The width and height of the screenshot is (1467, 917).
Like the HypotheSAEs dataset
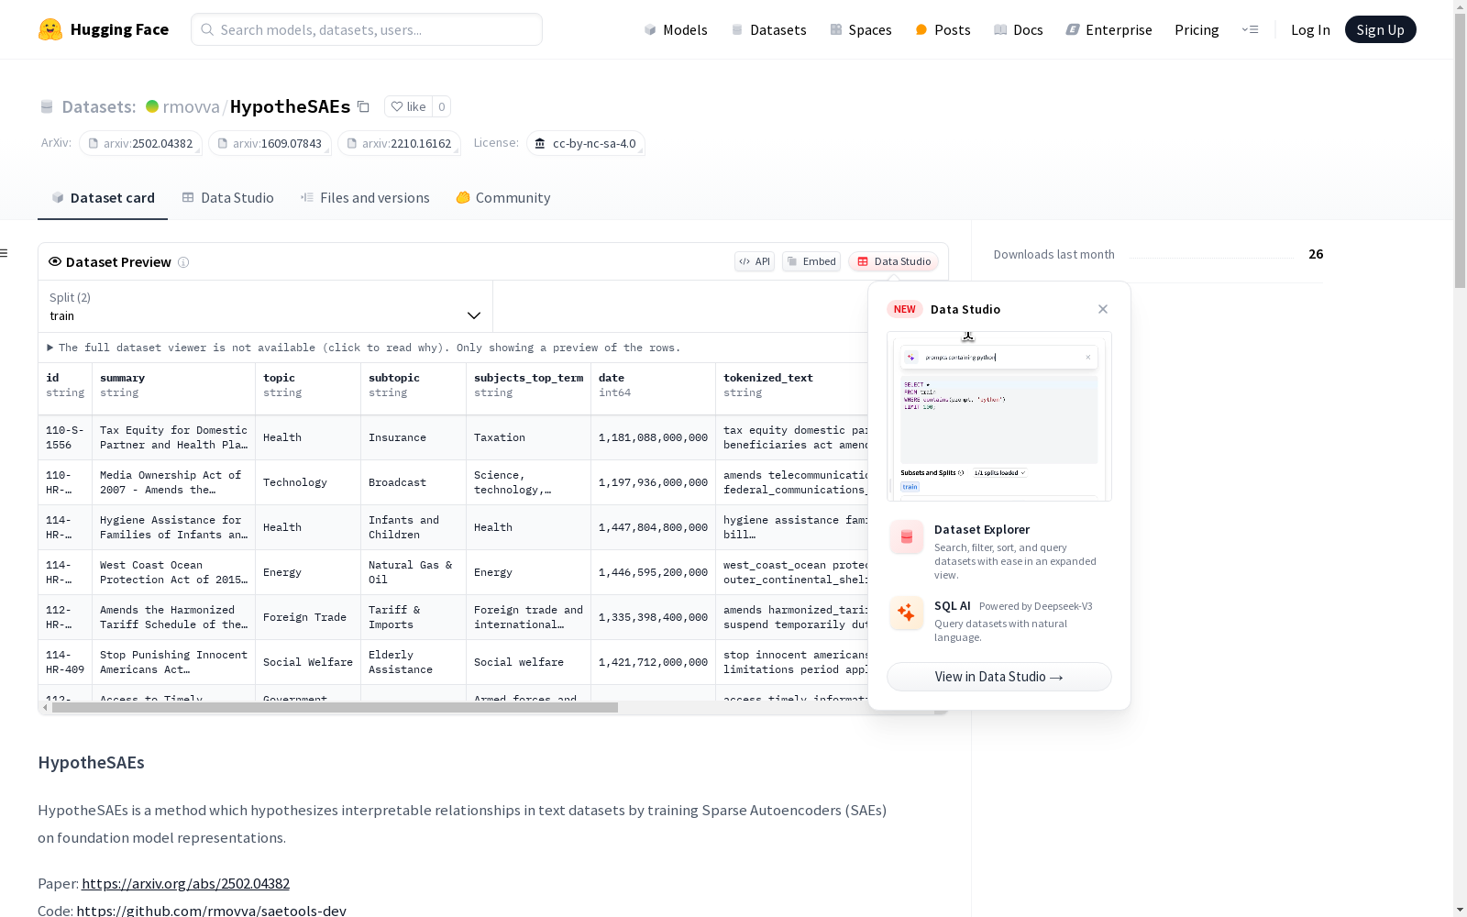(x=408, y=106)
